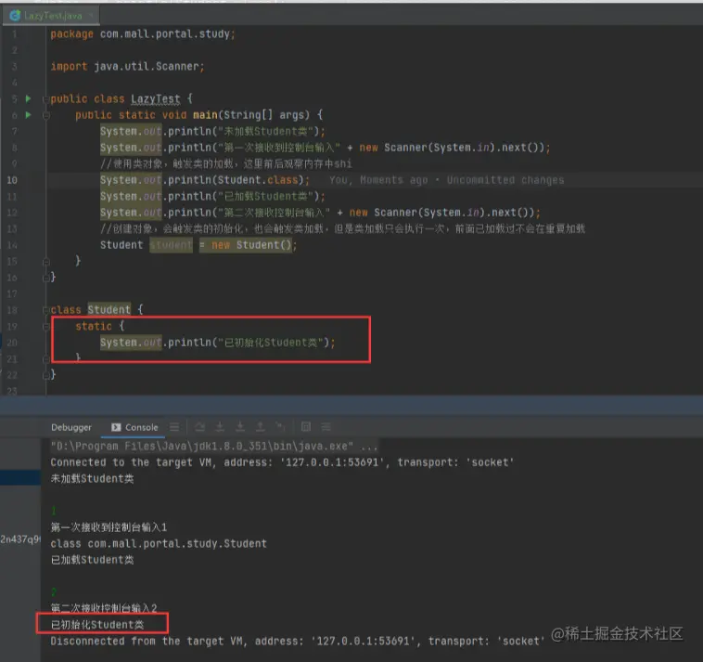This screenshot has height=662, width=703.
Task: Run main method from line 6 gutter arrow
Action: (x=28, y=115)
